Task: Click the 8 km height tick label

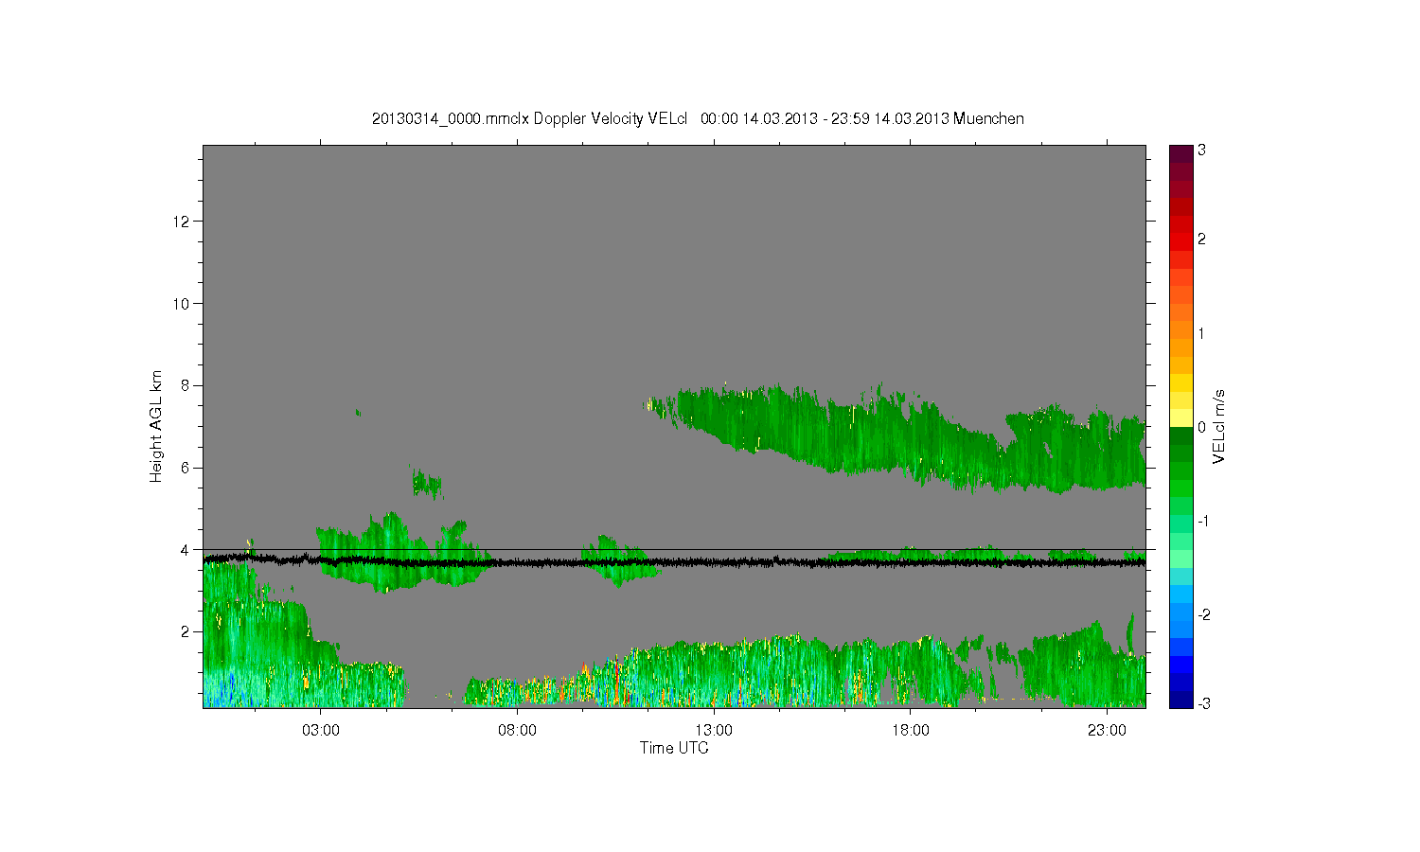Action: 186,385
